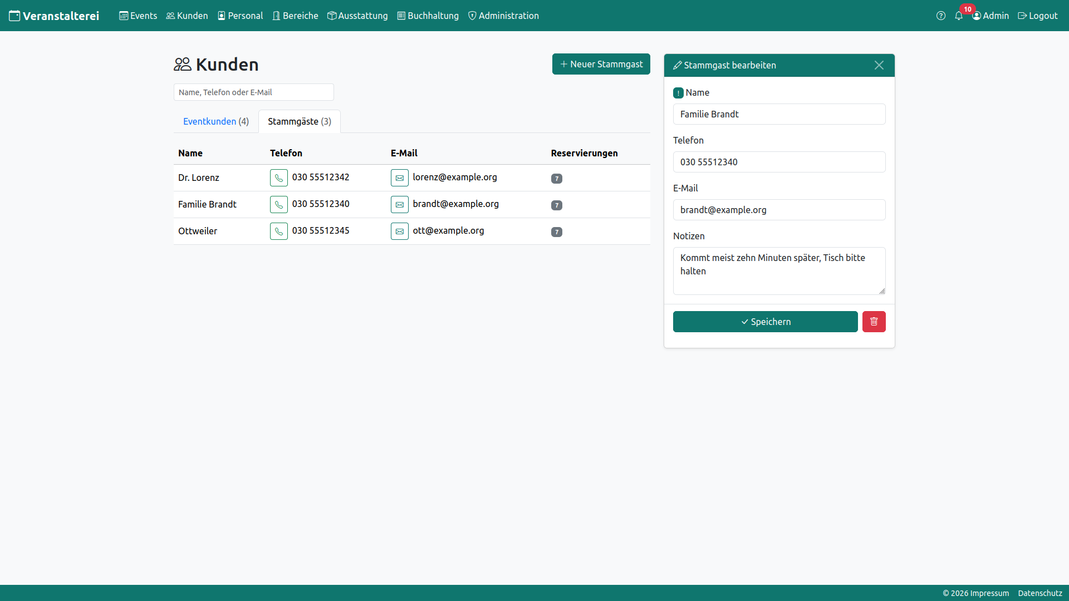Click the Telefon input field
1069x601 pixels.
779,162
